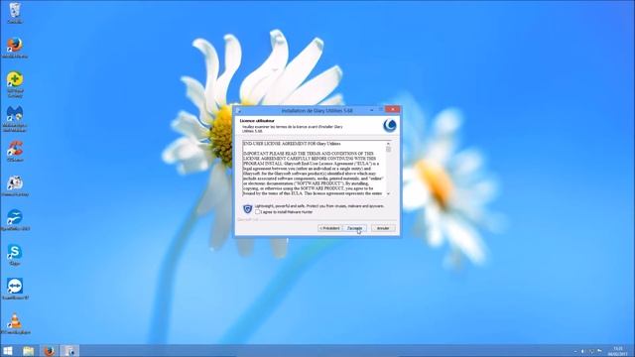The image size is (635, 357).
Task: Launch the CCleaner desktop shortcut
Action: [x=15, y=151]
